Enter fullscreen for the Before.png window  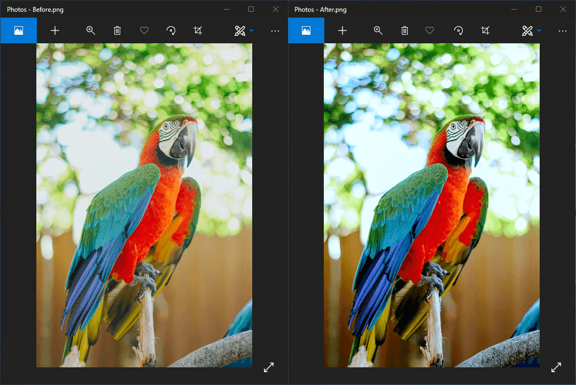click(x=269, y=367)
